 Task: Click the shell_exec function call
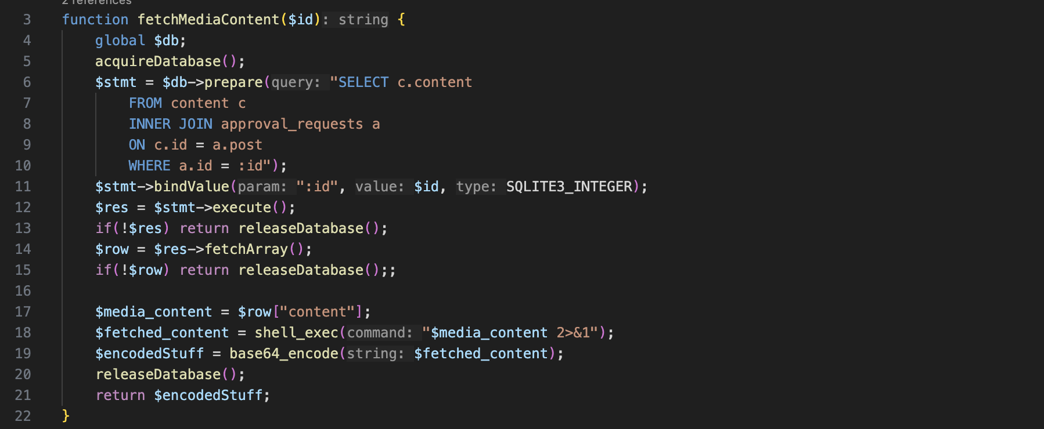point(296,333)
